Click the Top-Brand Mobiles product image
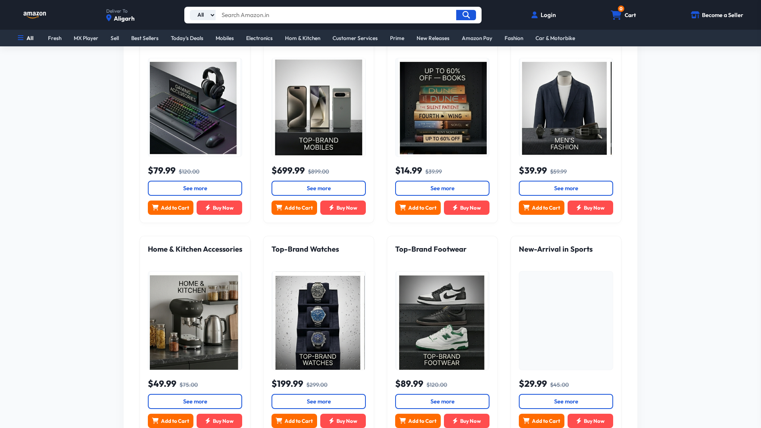Viewport: 761px width, 428px height. click(319, 107)
